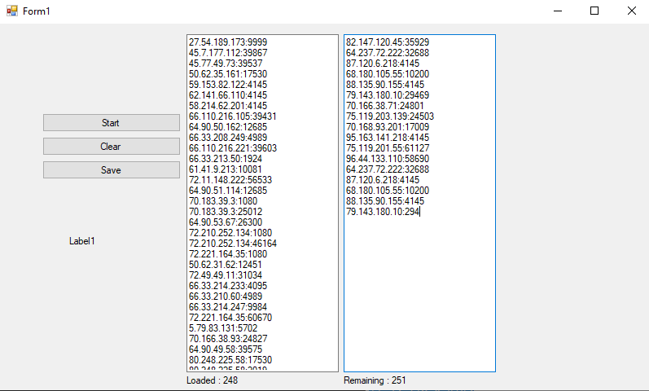
Task: Click line 72.11.148.222:56533
Action: click(230, 180)
